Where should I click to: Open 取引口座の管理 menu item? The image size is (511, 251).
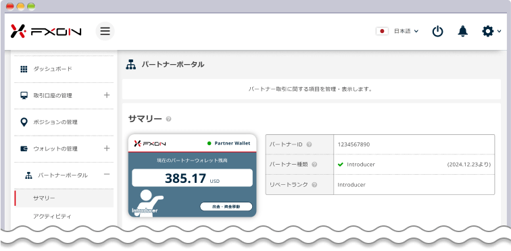point(53,96)
